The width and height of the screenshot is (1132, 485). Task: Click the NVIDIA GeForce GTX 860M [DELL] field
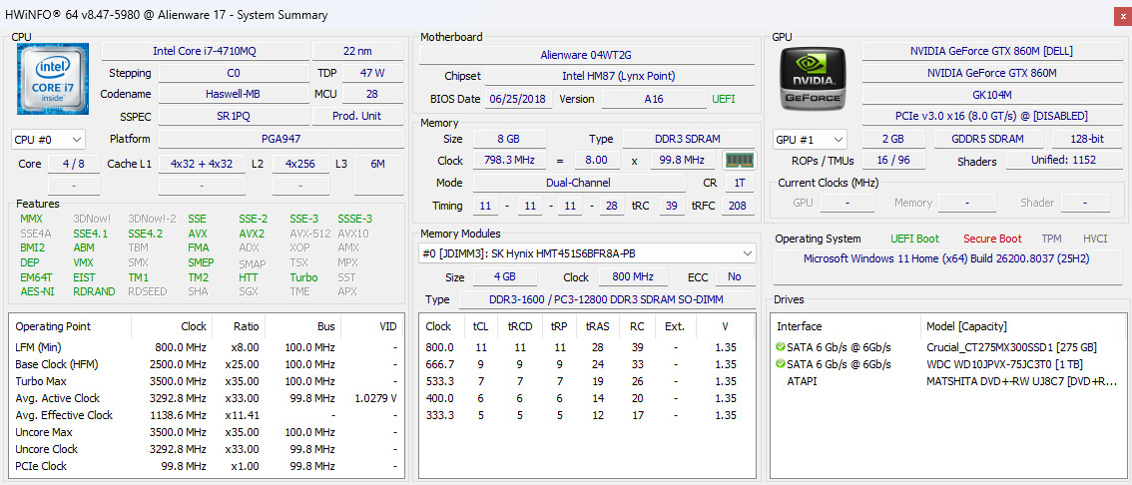click(991, 51)
